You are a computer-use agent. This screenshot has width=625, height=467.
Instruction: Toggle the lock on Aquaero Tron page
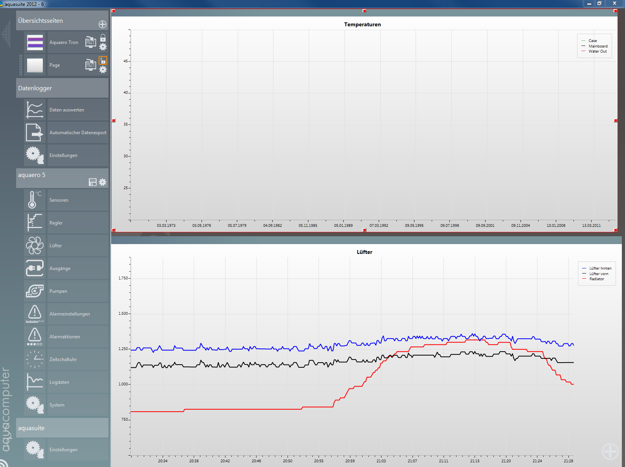(x=103, y=38)
